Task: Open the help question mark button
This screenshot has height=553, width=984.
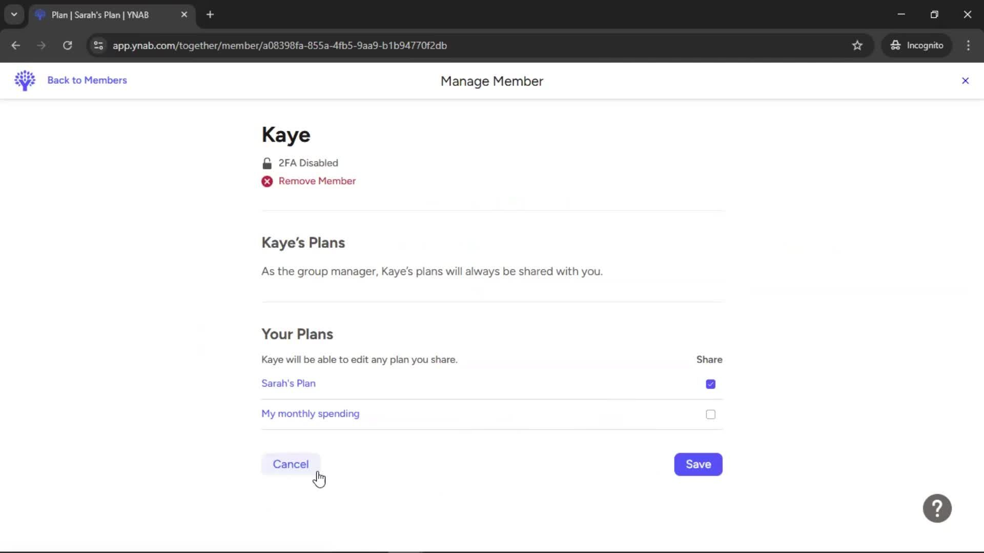Action: (937, 508)
